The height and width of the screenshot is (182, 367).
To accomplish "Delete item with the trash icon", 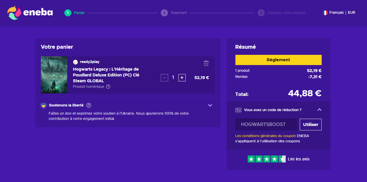I will coord(206,63).
